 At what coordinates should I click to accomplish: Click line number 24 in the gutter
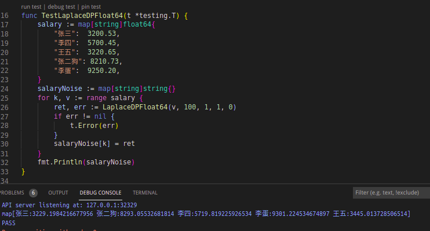(x=5, y=89)
